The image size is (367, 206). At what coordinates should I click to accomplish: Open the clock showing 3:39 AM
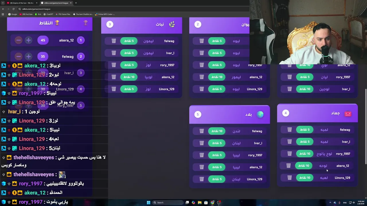(360, 203)
